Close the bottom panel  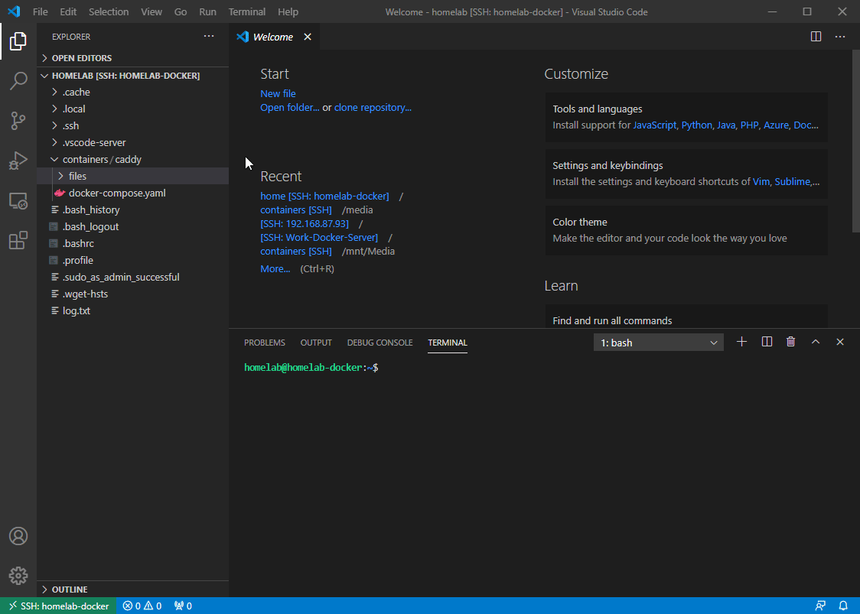(839, 342)
